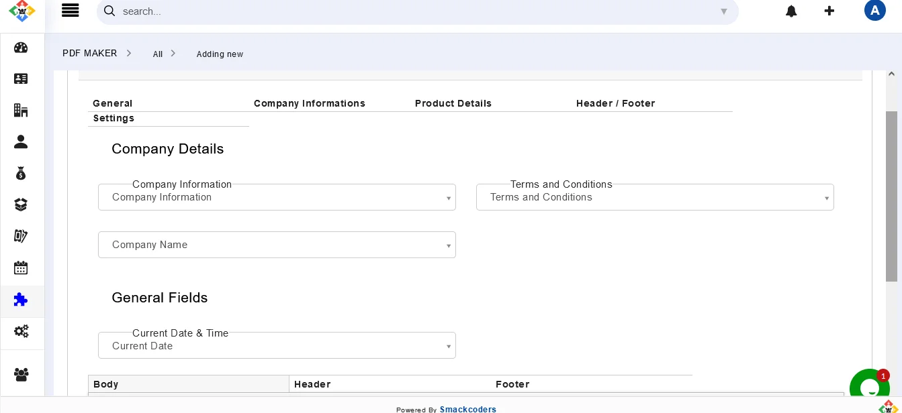This screenshot has height=413, width=902.
Task: Click the plus quick-create icon
Action: click(x=829, y=11)
